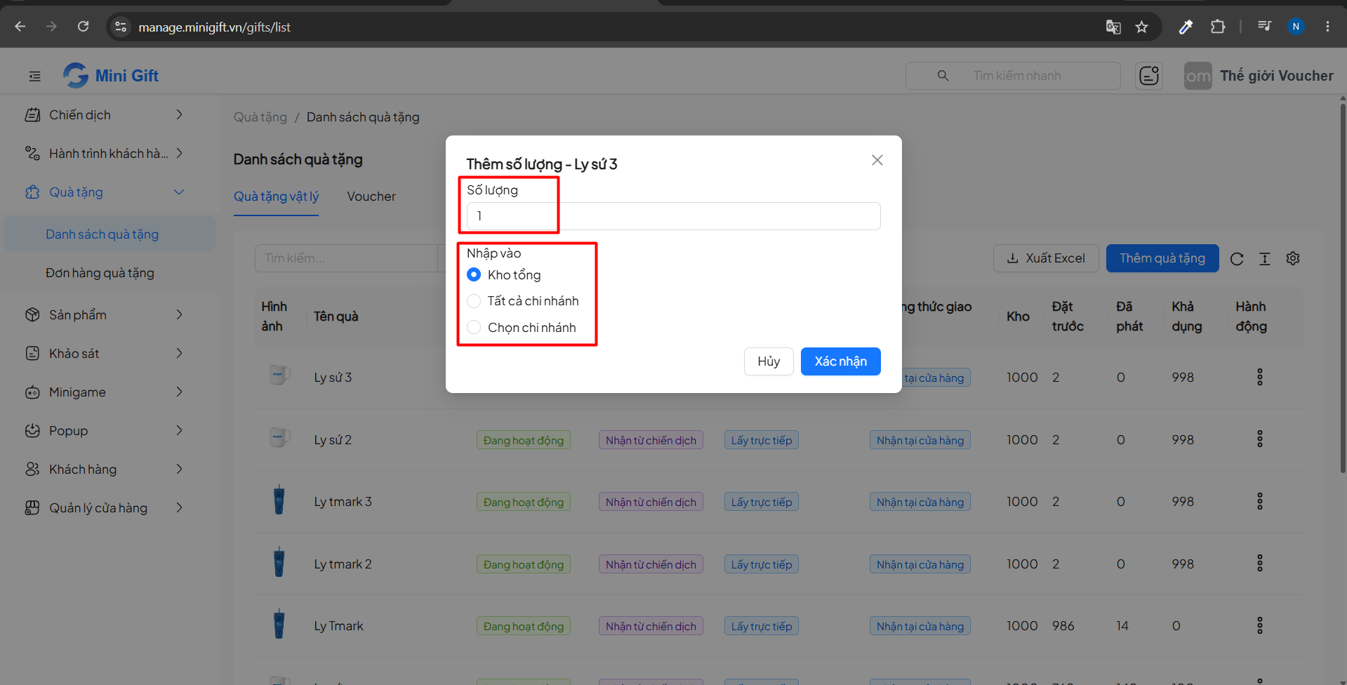Expand the Minigame sidebar menu
Screen dimensions: 1347x685
(x=105, y=392)
